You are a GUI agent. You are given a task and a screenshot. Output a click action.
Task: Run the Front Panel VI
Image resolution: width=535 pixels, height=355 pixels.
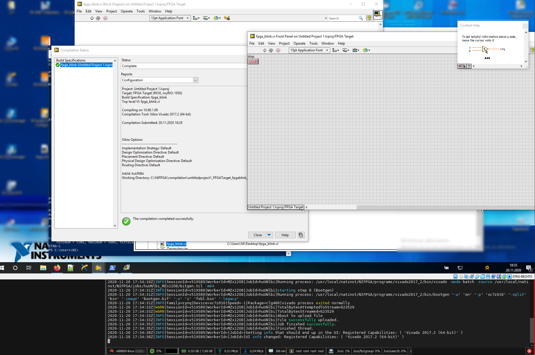pyautogui.click(x=265, y=50)
